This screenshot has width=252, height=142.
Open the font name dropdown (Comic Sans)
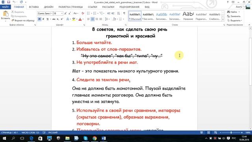pos(52,13)
